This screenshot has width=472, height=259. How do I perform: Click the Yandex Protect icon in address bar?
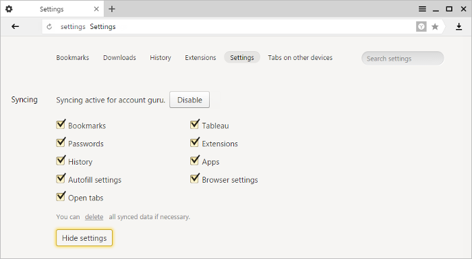click(421, 27)
